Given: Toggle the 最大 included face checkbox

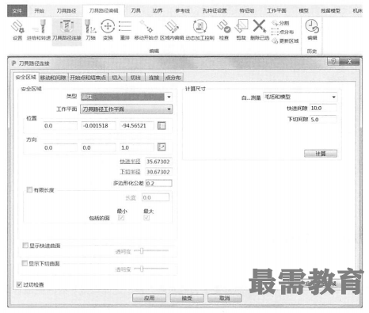Looking at the screenshot, I should click(x=146, y=218).
